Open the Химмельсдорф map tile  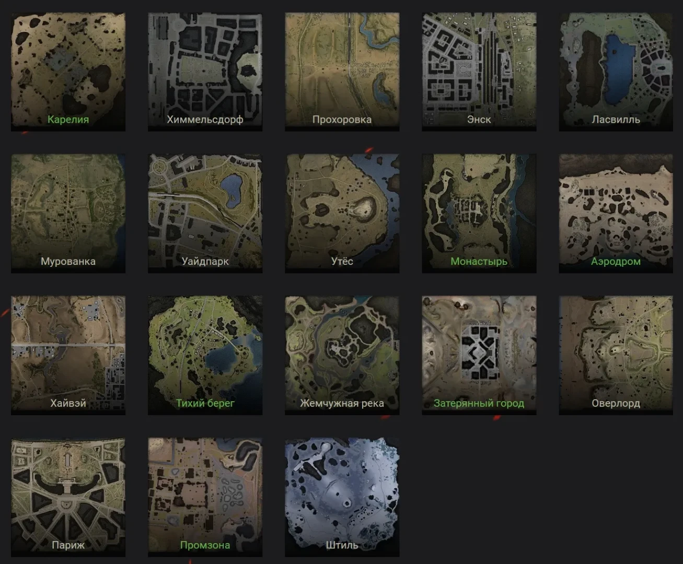click(205, 72)
